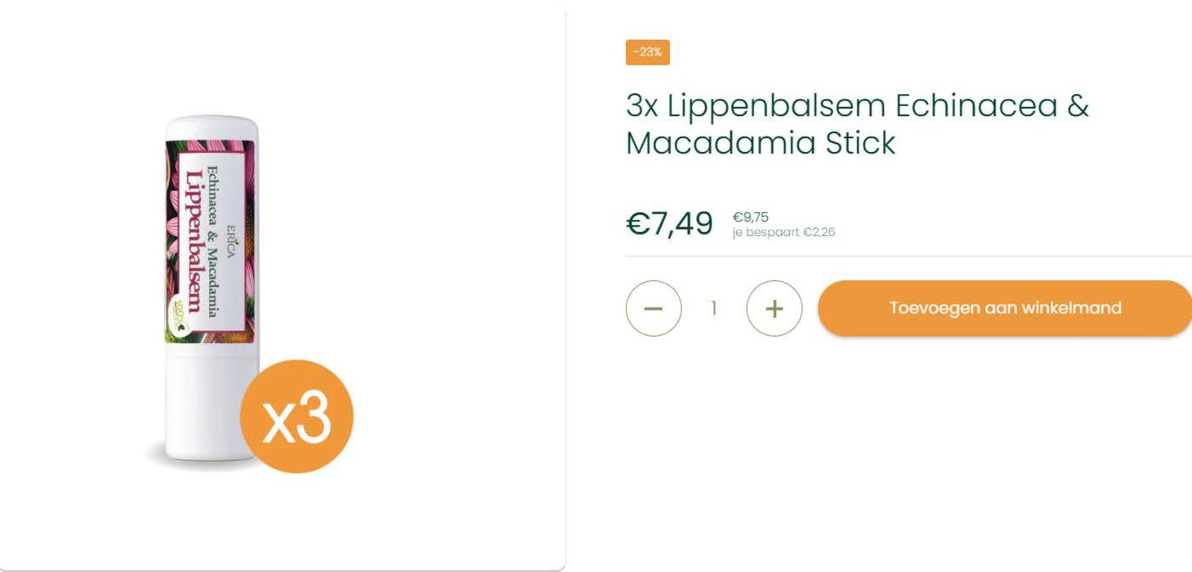This screenshot has width=1192, height=572.
Task: Click the red Lippenbalsem text on the stick
Action: pos(194,241)
